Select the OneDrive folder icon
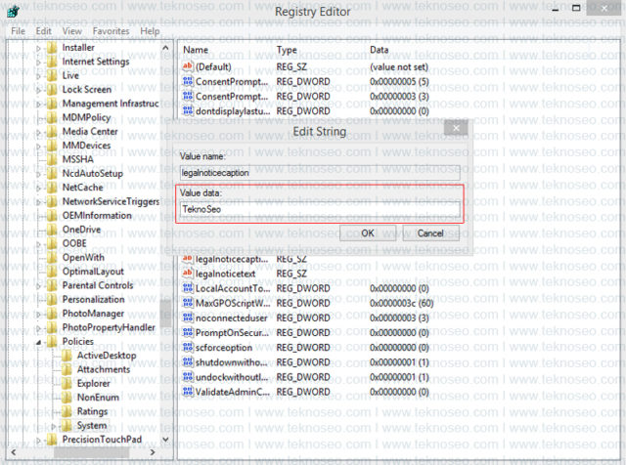 click(x=52, y=230)
